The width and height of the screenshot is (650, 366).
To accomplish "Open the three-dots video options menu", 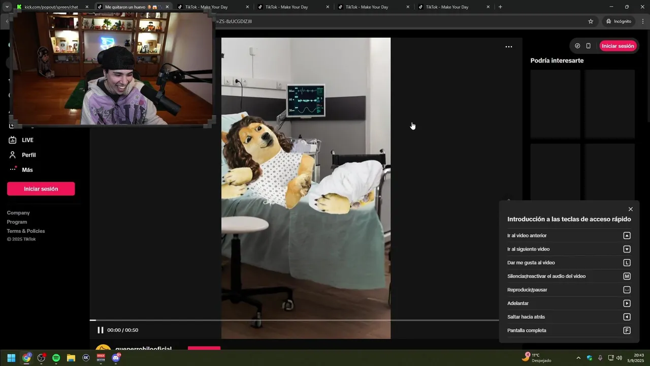I will (508, 47).
